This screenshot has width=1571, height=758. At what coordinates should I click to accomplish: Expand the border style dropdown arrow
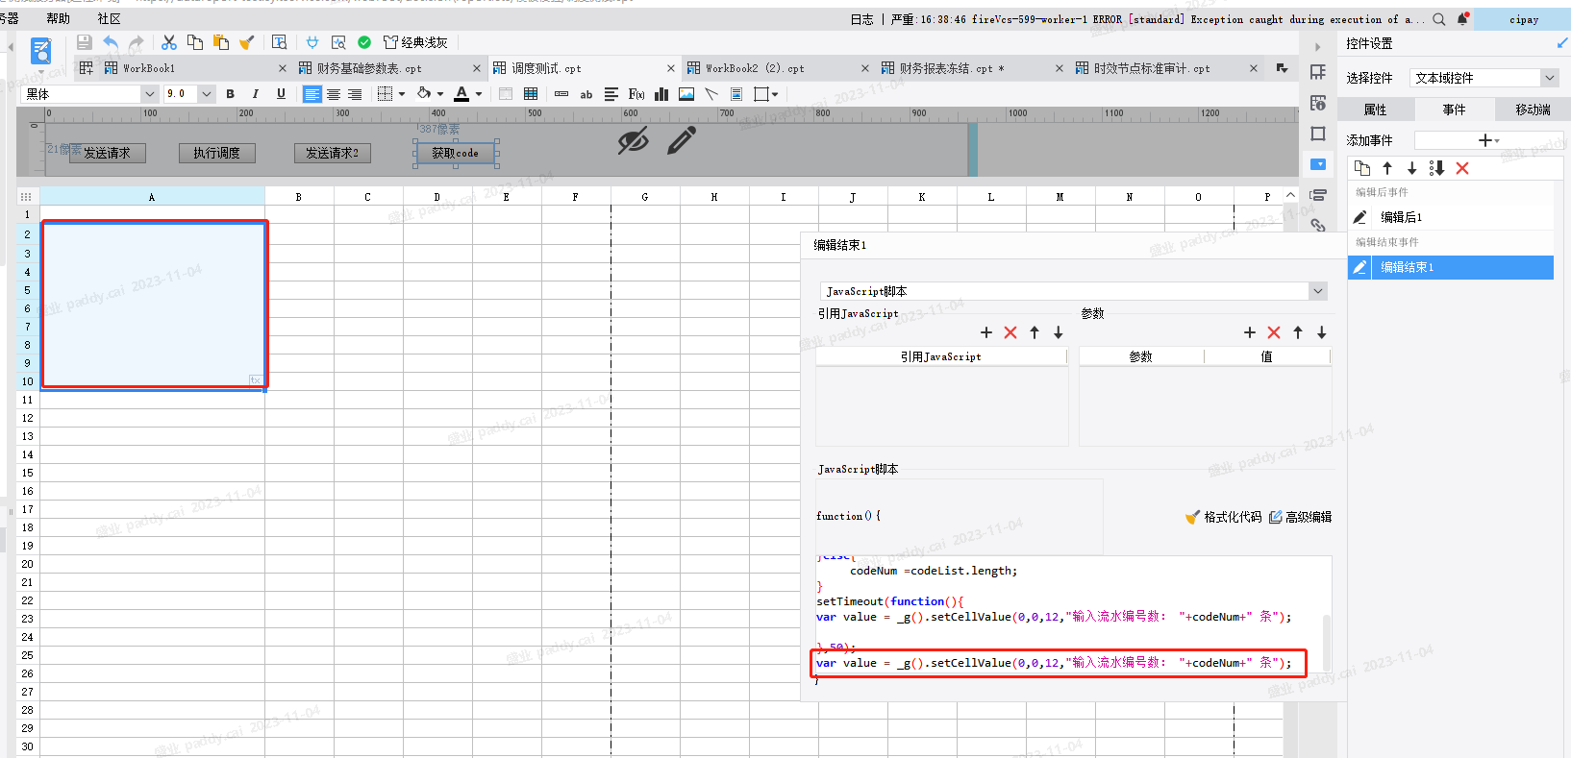402,94
